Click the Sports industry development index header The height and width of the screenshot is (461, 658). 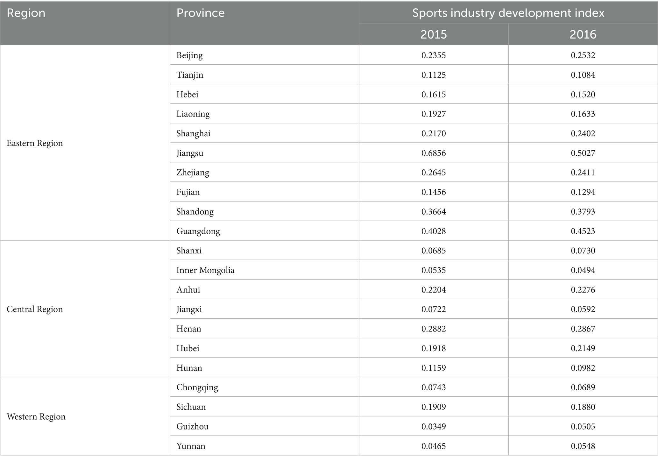[508, 13]
